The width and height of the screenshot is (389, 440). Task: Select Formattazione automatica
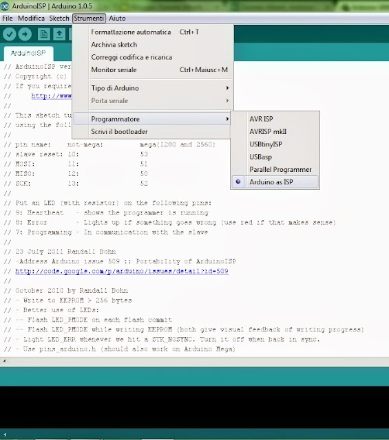[153, 32]
